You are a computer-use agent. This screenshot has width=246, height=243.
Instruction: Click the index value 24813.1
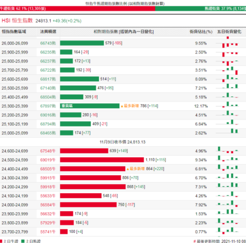coord(43,21)
